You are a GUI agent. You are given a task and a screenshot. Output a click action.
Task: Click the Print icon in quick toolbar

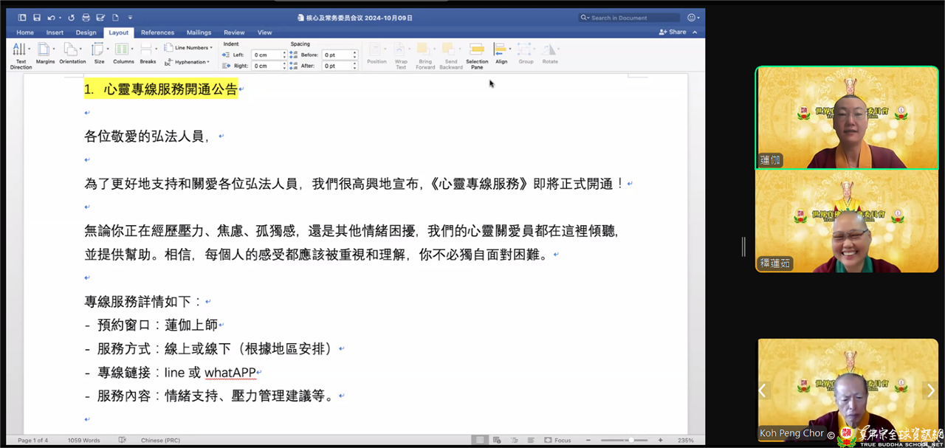(x=86, y=18)
